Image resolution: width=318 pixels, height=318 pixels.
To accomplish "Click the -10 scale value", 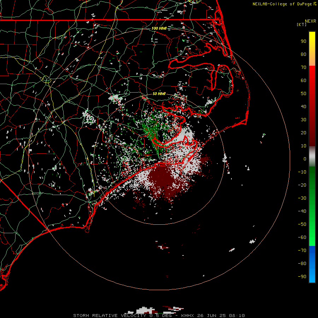I will (x=302, y=172).
